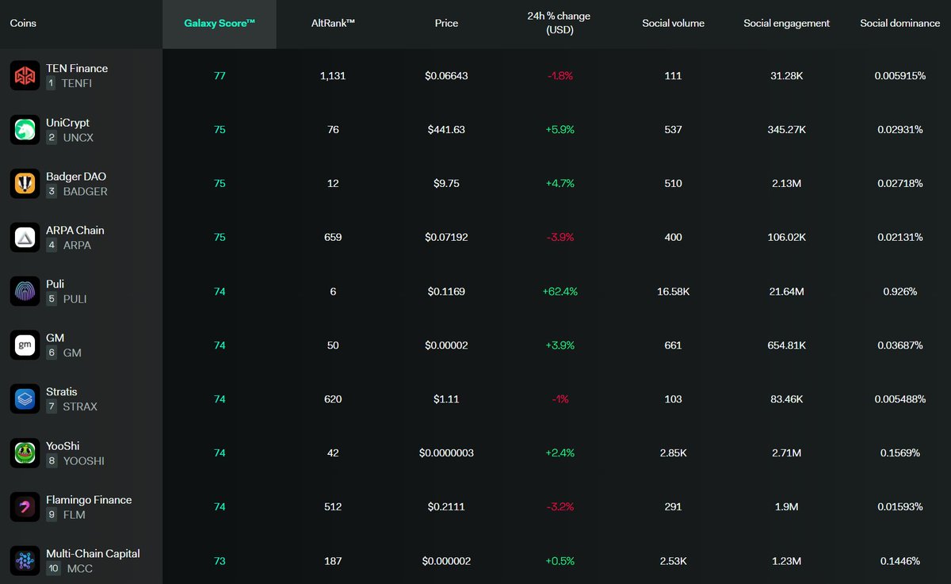Sort by Price column header

click(446, 24)
